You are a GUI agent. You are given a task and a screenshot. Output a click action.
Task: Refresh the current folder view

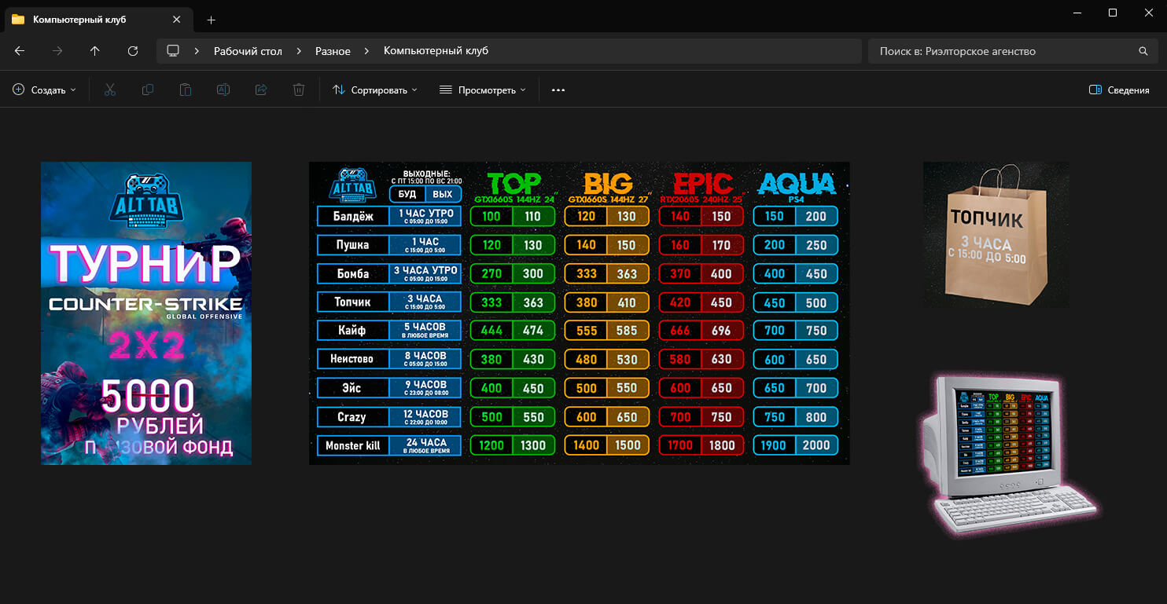pyautogui.click(x=133, y=51)
